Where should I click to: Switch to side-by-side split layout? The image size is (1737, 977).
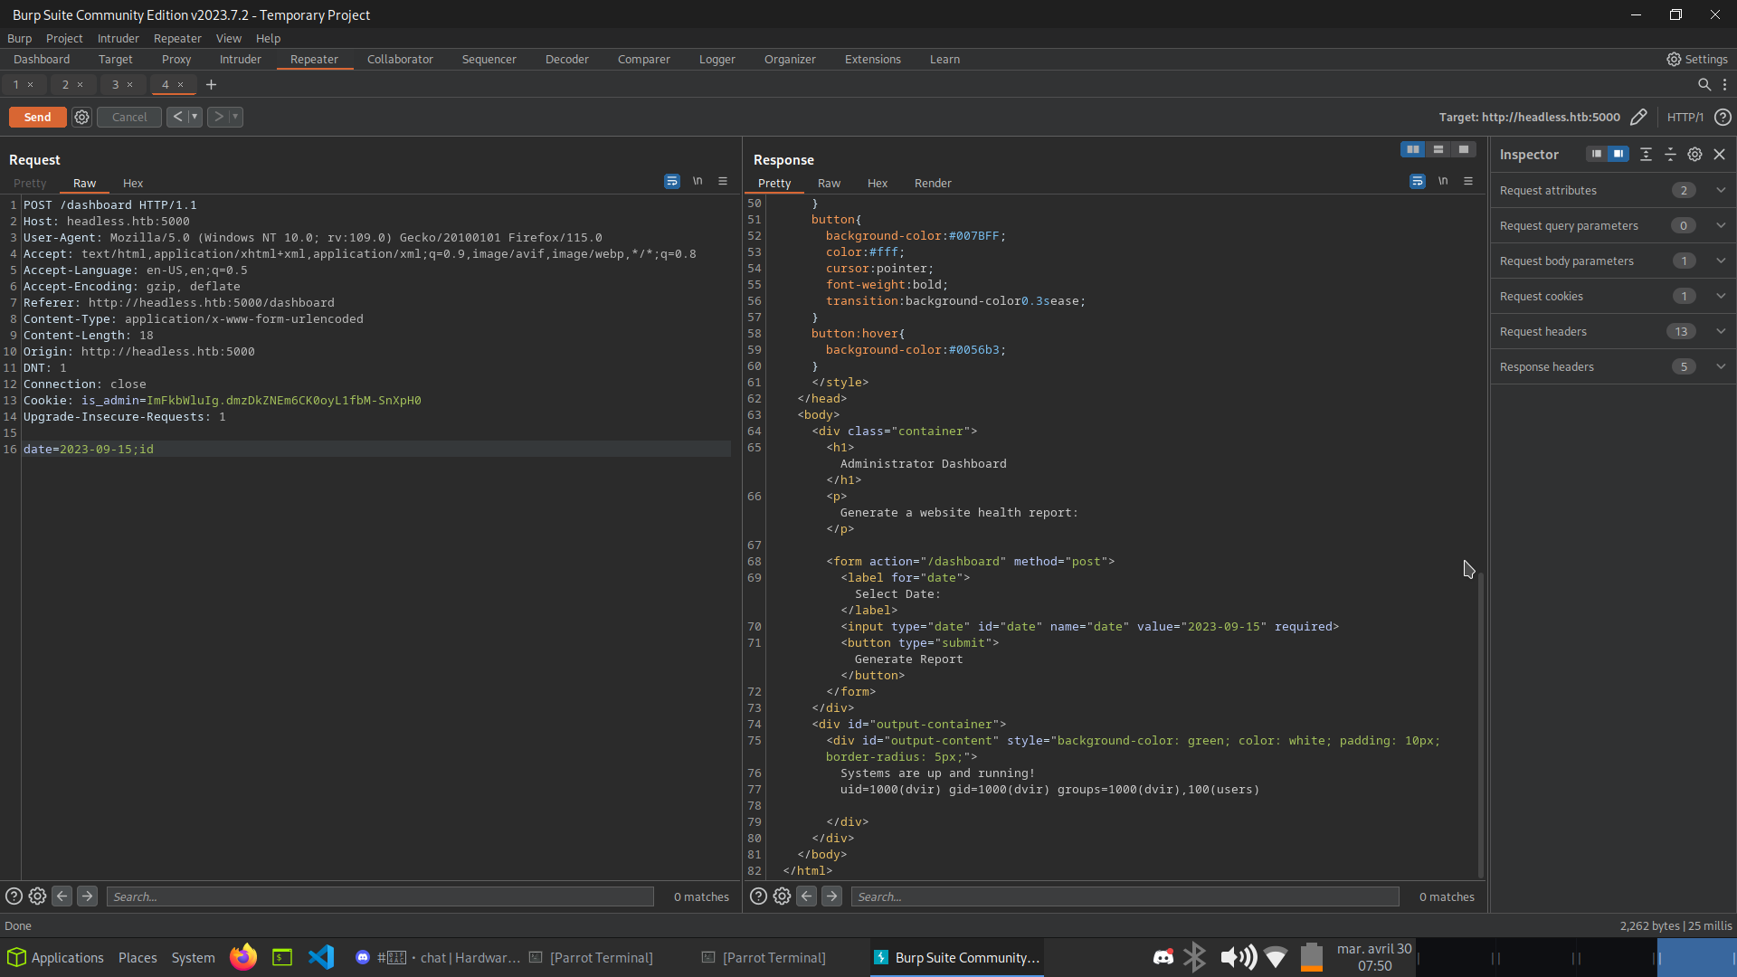[1413, 149]
